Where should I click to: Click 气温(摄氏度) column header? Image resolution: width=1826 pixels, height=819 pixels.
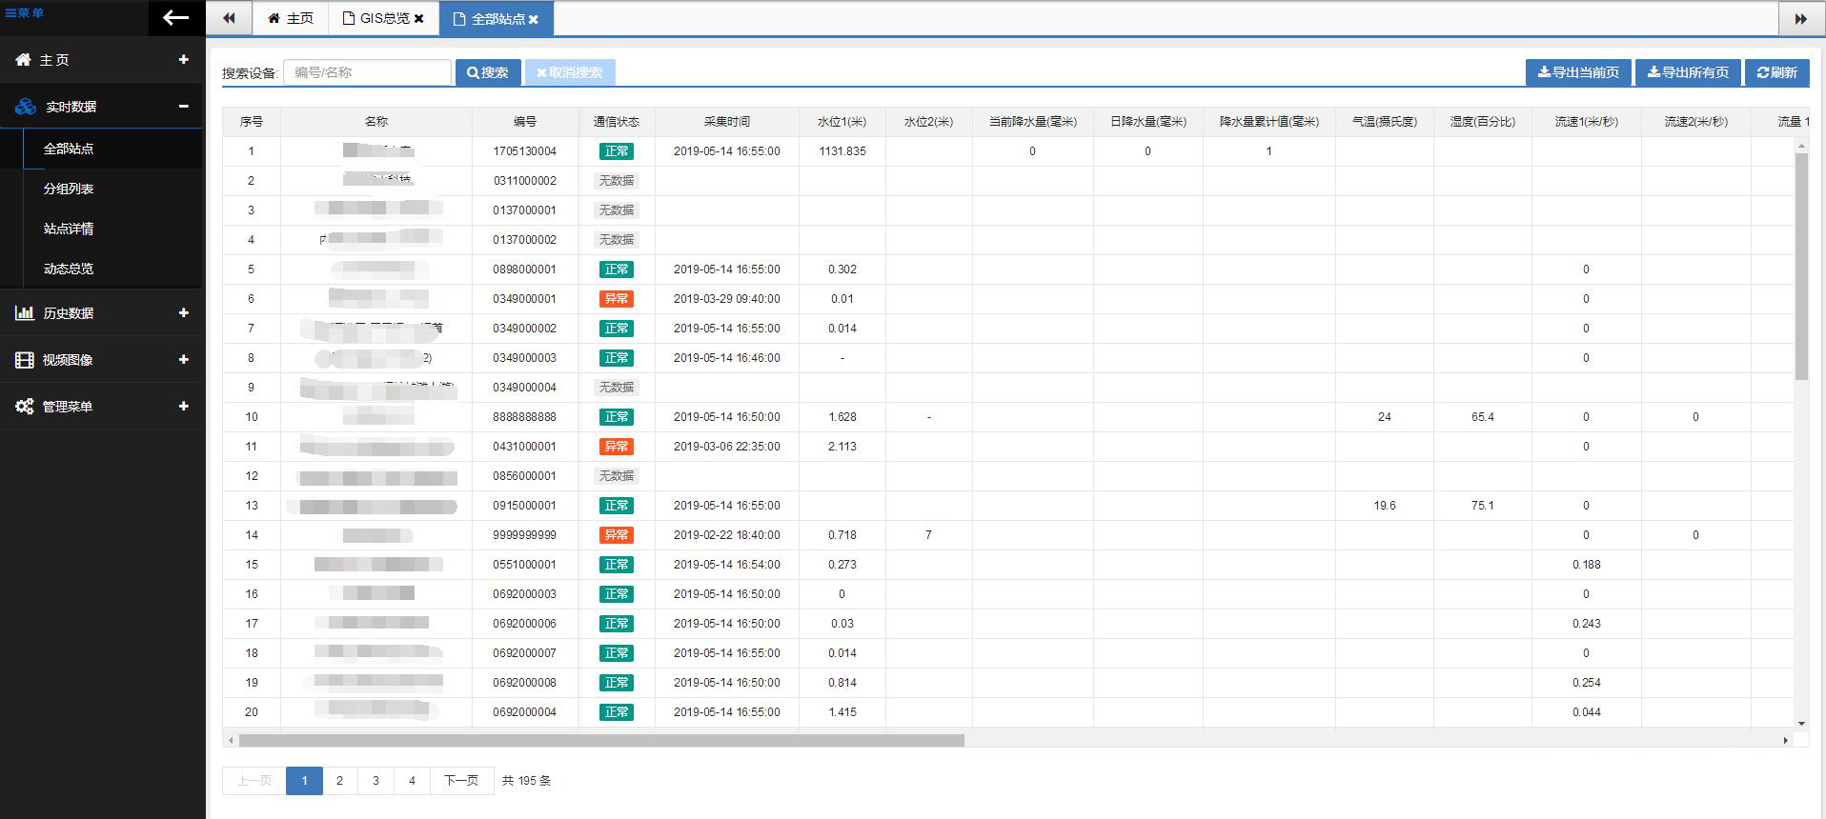pyautogui.click(x=1385, y=121)
